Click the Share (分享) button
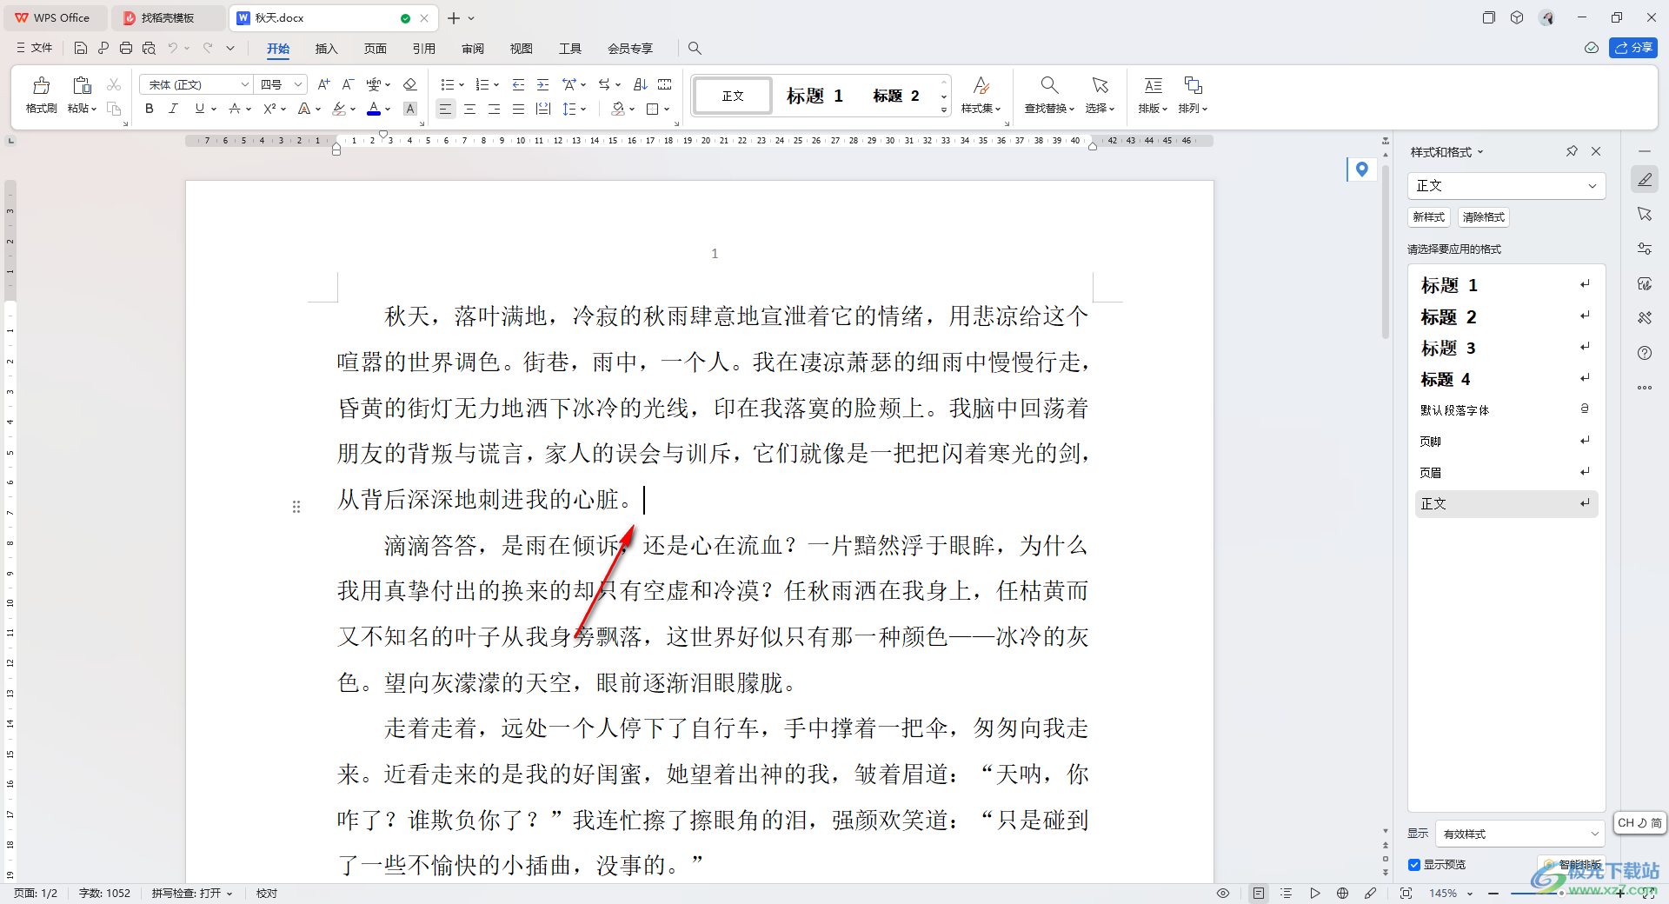 (x=1633, y=48)
